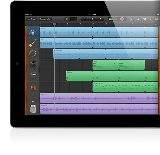Image resolution: width=160 pixels, height=155 pixels.
Task: Toggle the metronome note icon
Action: 132,19
